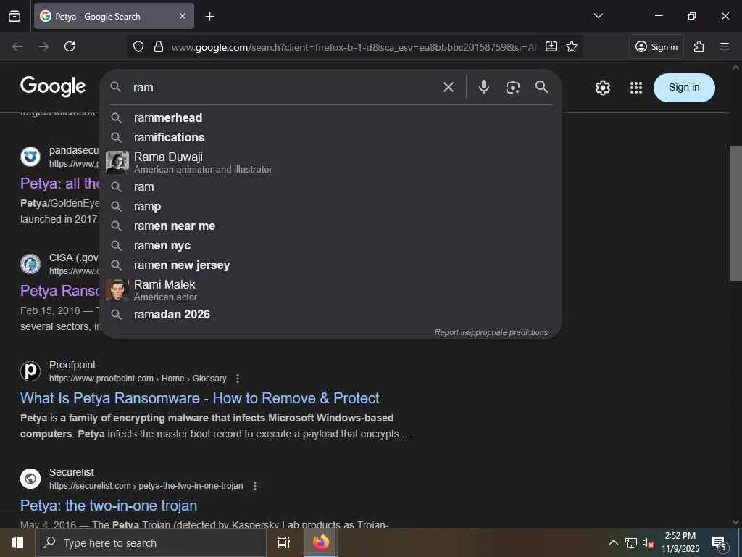View site security padlock info
This screenshot has height=557, width=742.
coord(159,46)
